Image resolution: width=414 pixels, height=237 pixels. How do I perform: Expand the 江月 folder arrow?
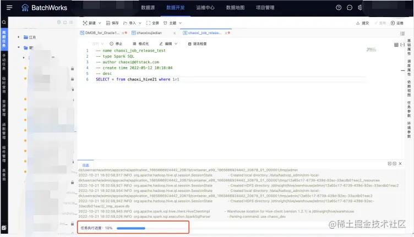[x=18, y=37]
